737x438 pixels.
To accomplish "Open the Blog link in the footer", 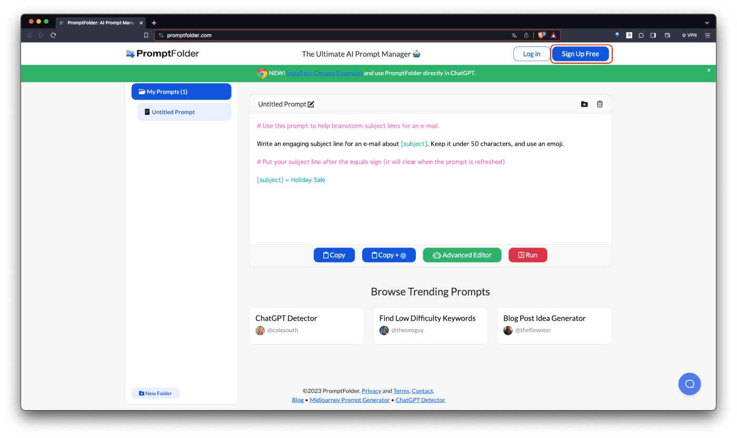I will coord(298,400).
